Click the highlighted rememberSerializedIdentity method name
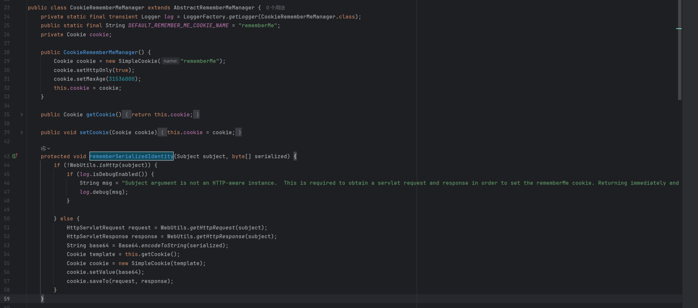698x308 pixels. (x=131, y=156)
